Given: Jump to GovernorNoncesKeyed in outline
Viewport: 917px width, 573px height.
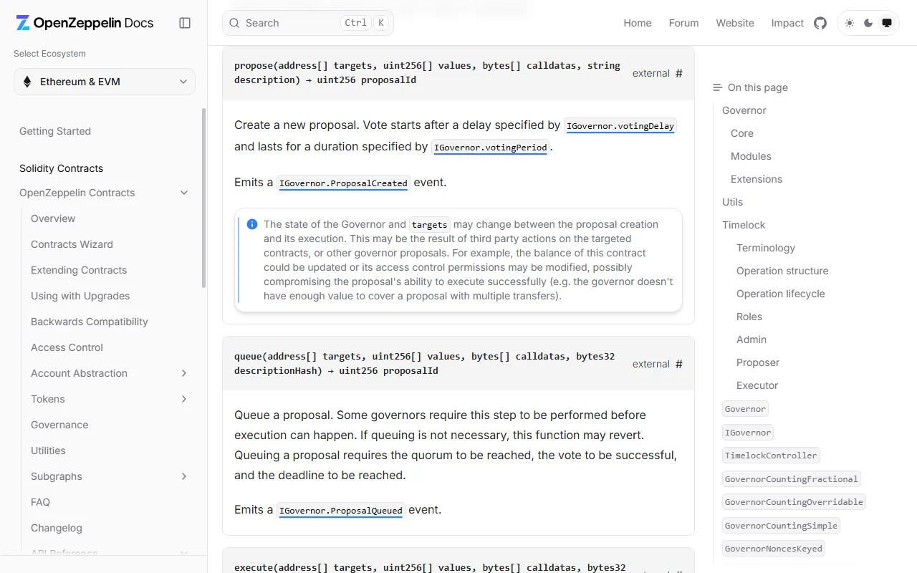Looking at the screenshot, I should 774,549.
